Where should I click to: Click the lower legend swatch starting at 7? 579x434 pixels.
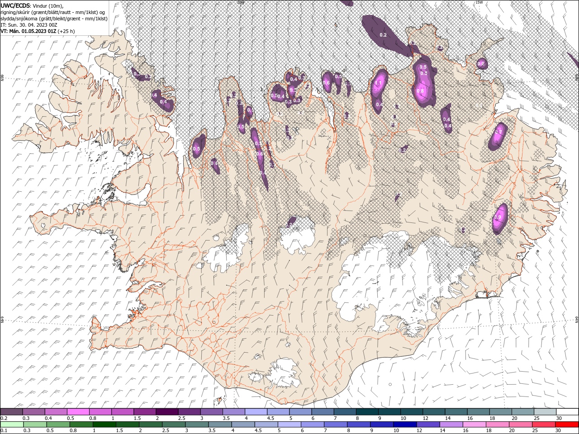pyautogui.click(x=335, y=425)
